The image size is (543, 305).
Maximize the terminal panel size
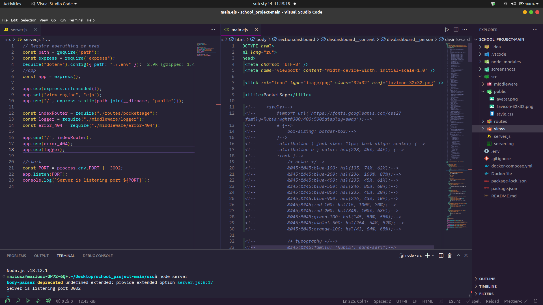[458, 256]
